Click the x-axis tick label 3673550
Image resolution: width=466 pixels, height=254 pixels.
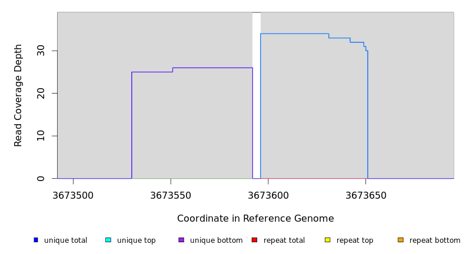tap(171, 195)
